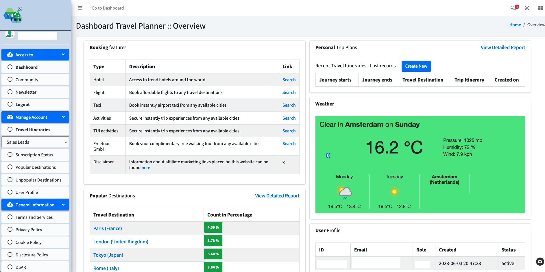The image size is (545, 272).
Task: Open the Sales Leads dropdown
Action: [35, 142]
